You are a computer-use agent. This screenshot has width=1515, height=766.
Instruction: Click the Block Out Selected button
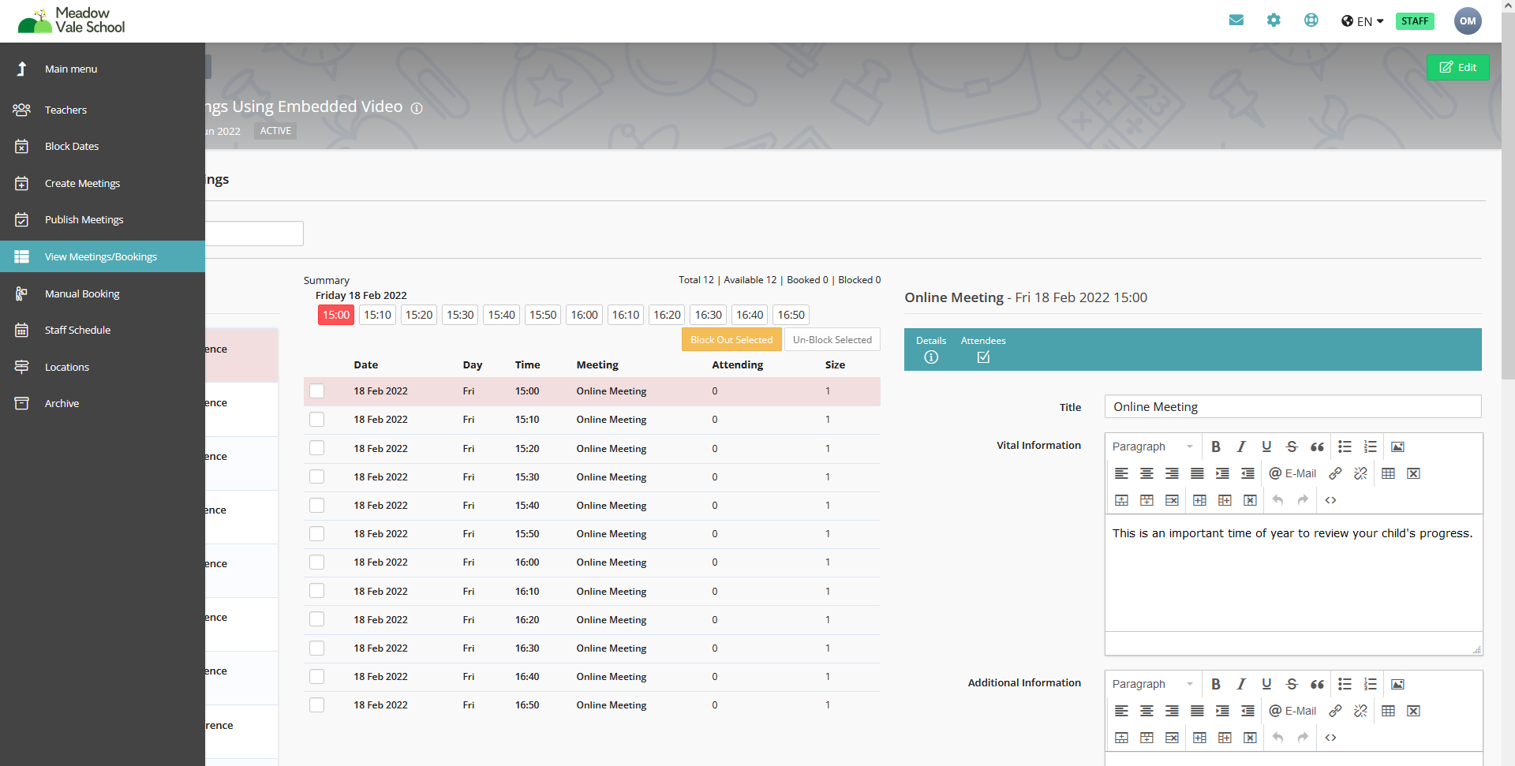(x=731, y=340)
